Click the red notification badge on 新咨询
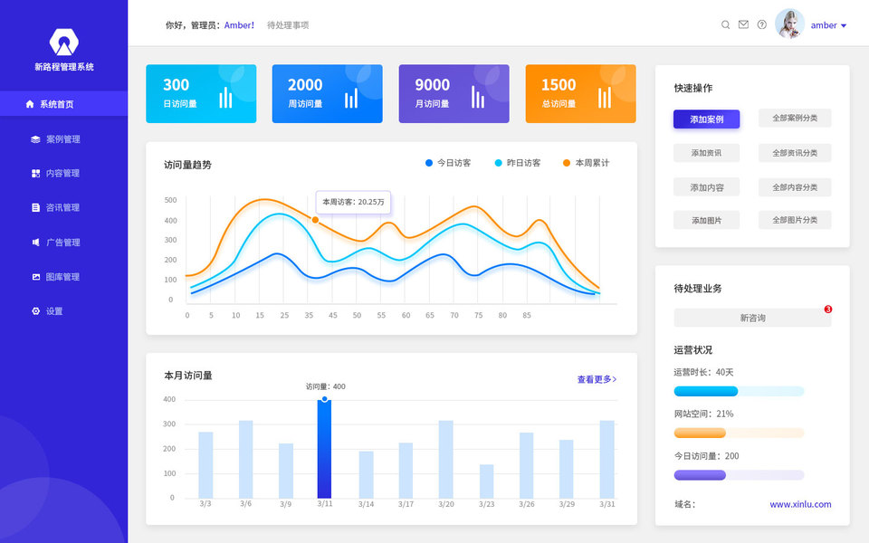 coord(828,310)
